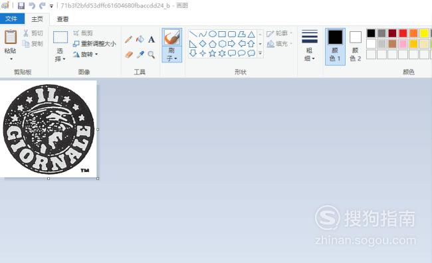Select the Eraser tool
The image size is (432, 263).
point(128,54)
